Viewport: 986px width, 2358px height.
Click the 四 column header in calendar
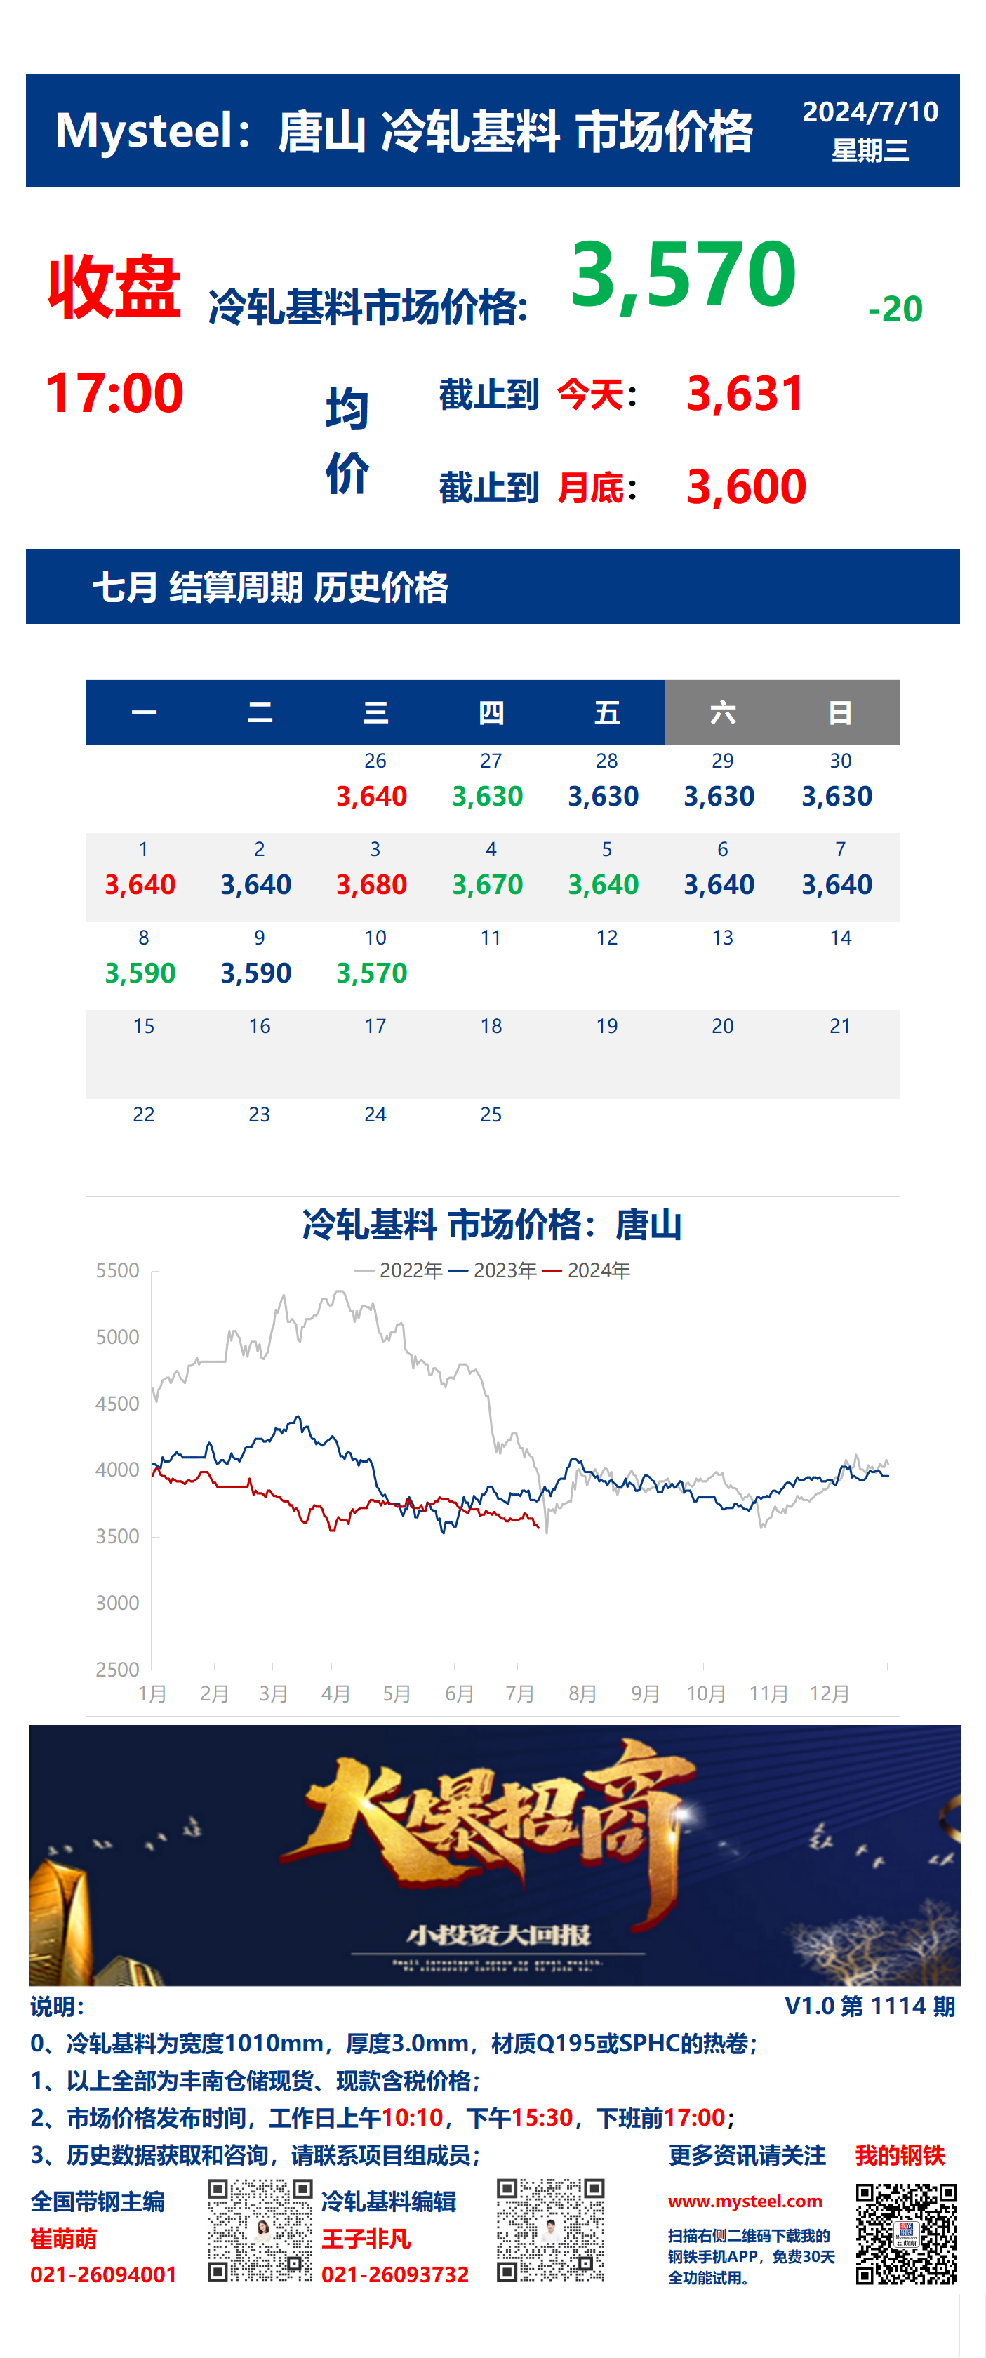click(492, 712)
